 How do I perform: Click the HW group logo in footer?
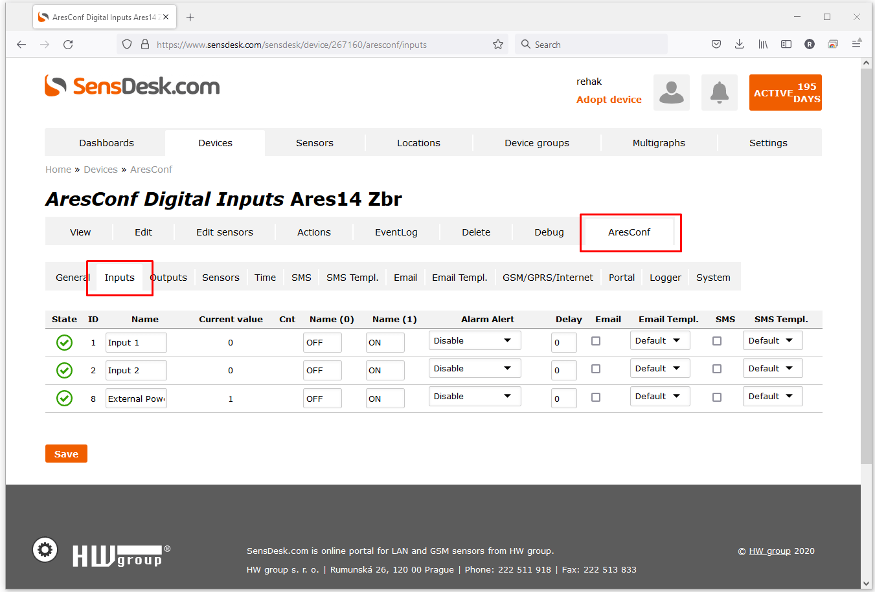(x=120, y=556)
